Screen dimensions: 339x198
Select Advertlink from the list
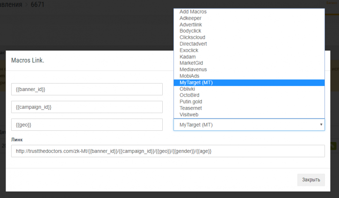tap(249, 25)
